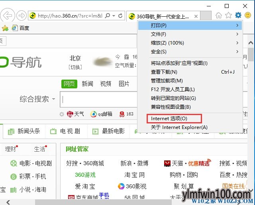Open 搜狐·视频 link
The width and height of the screenshot is (255, 205).
coord(233,163)
